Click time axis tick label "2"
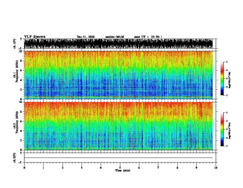This screenshot has width=243, height=188. pyautogui.click(x=63, y=168)
